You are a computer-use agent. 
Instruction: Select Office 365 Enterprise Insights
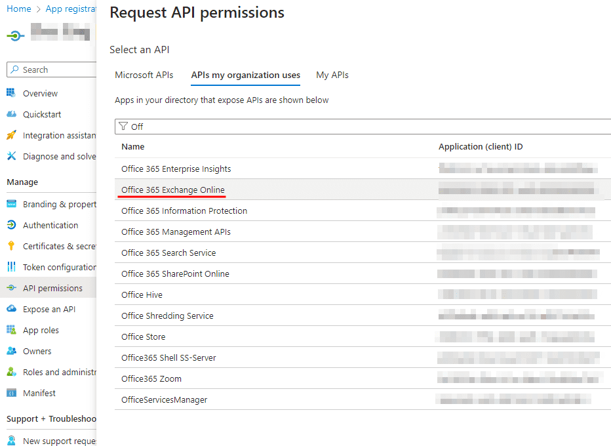363,169
